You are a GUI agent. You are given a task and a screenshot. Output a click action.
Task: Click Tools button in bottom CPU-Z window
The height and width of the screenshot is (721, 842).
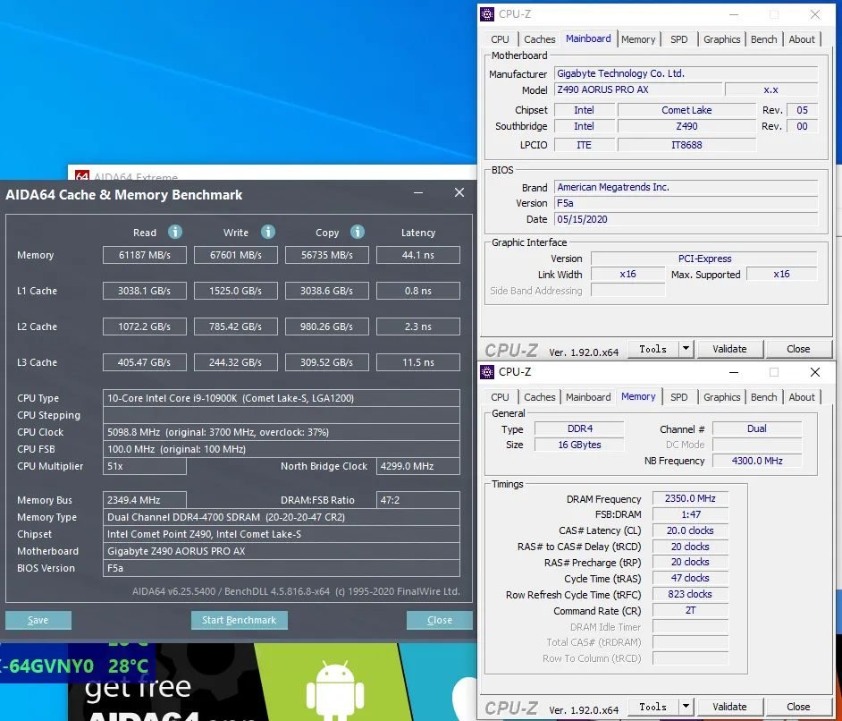tap(653, 707)
